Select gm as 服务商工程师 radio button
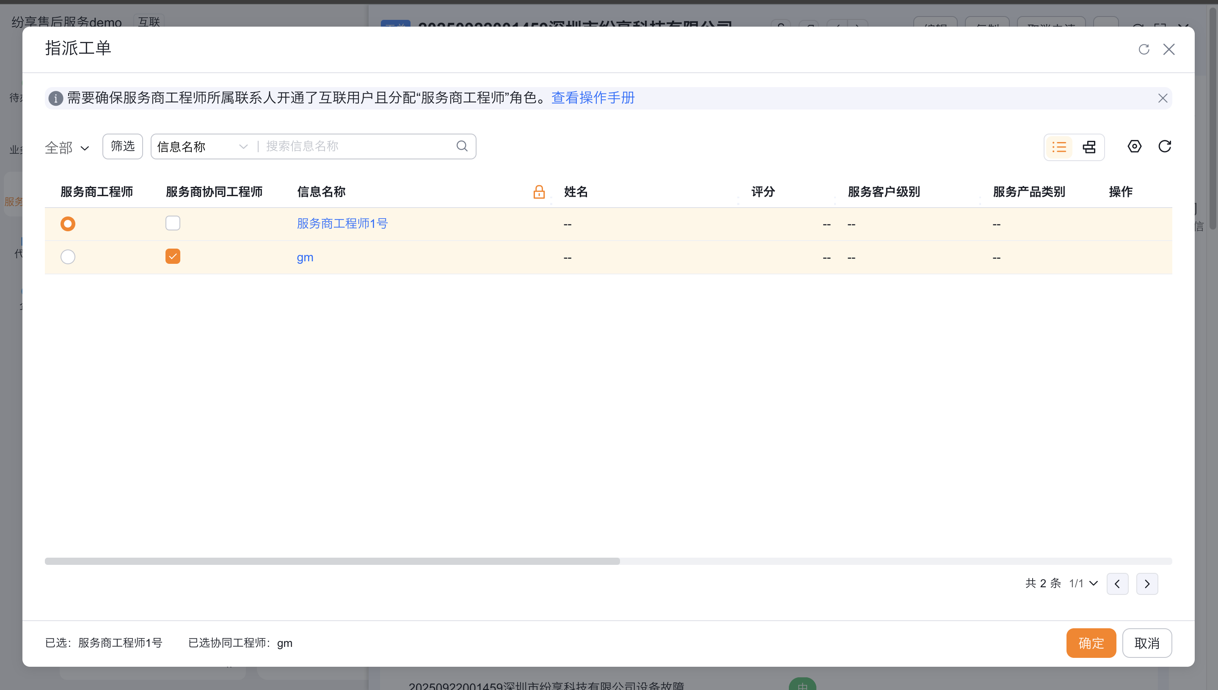Viewport: 1218px width, 690px height. coord(68,257)
